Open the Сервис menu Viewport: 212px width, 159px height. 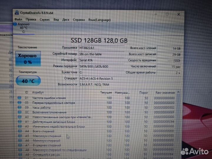click(45, 20)
